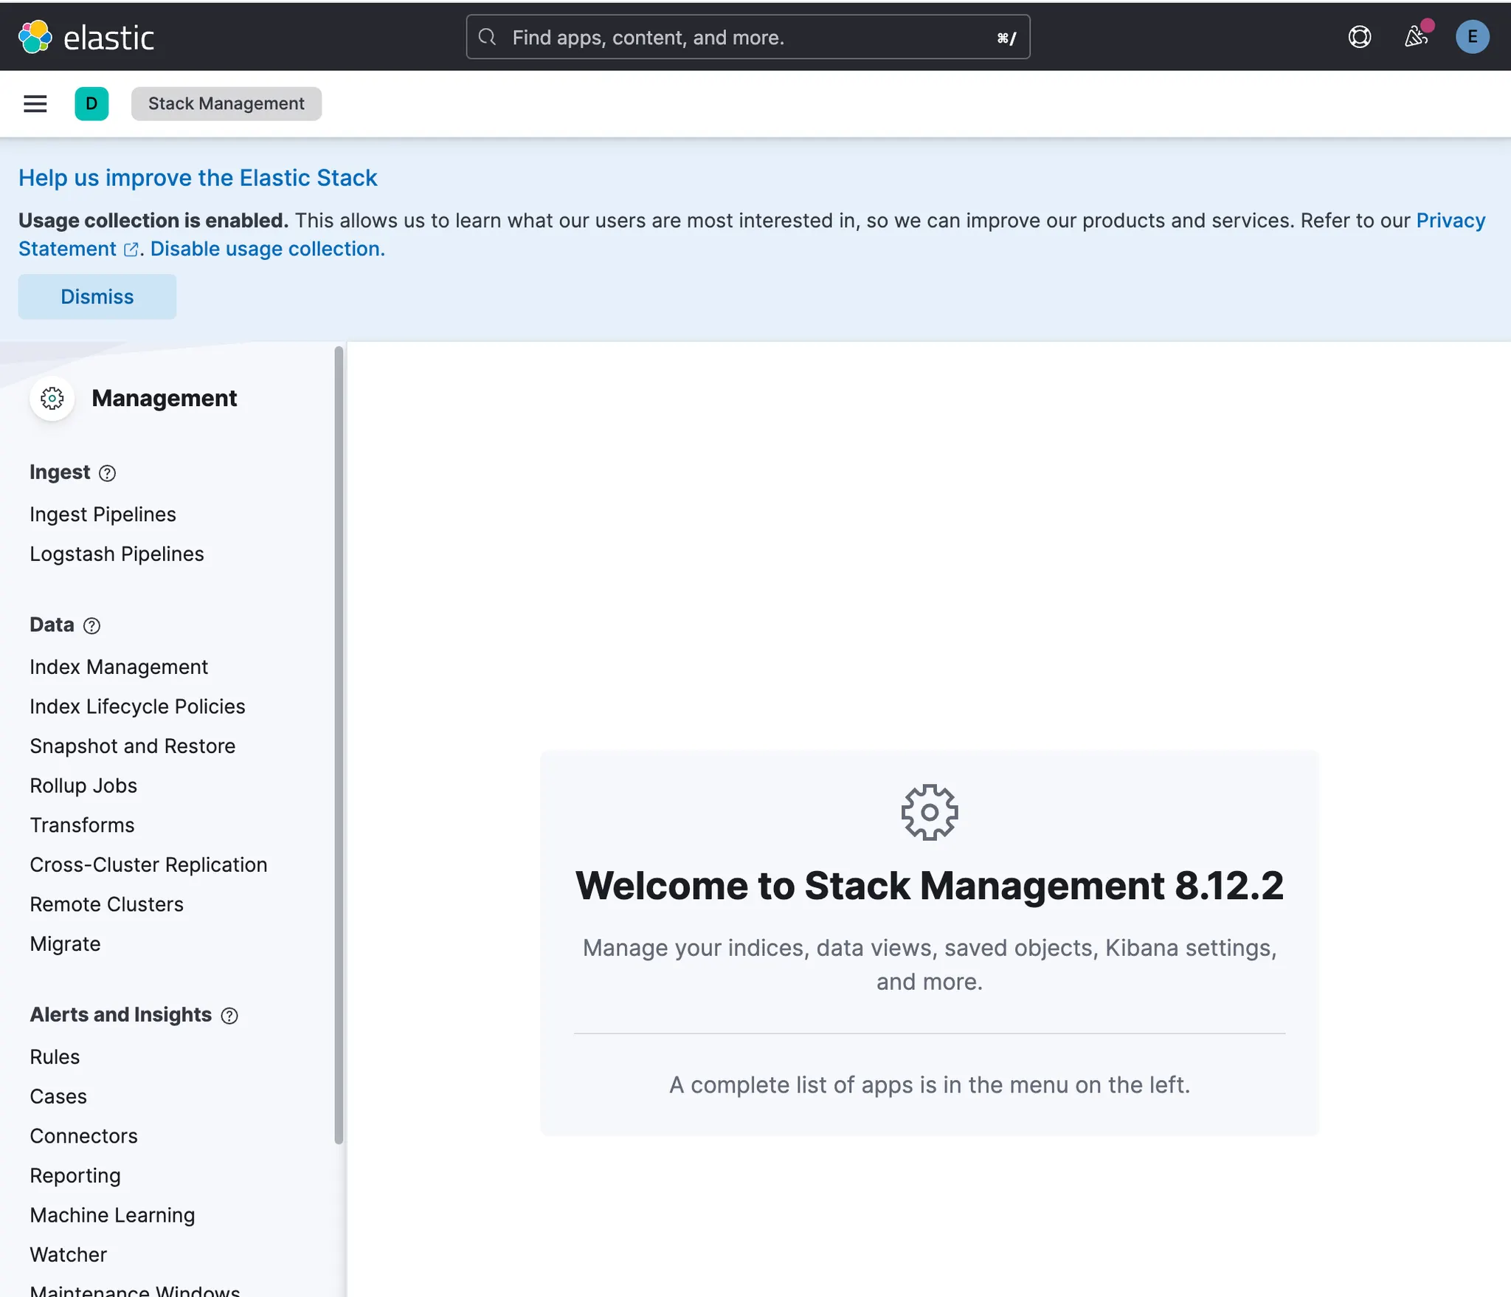Click help icon next to Data

91,626
